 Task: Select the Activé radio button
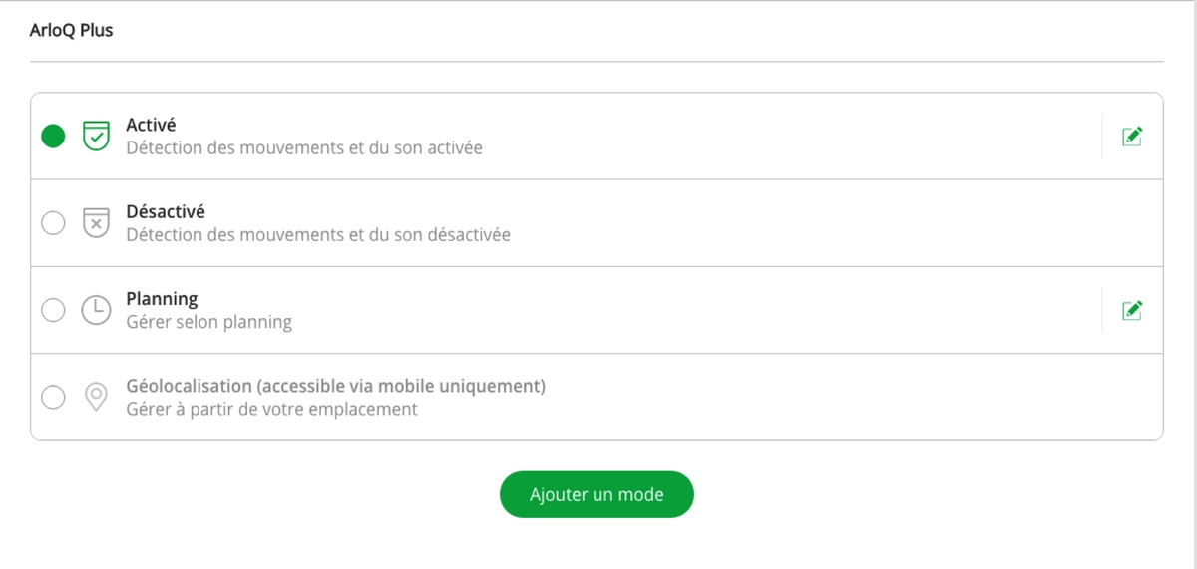pyautogui.click(x=53, y=137)
